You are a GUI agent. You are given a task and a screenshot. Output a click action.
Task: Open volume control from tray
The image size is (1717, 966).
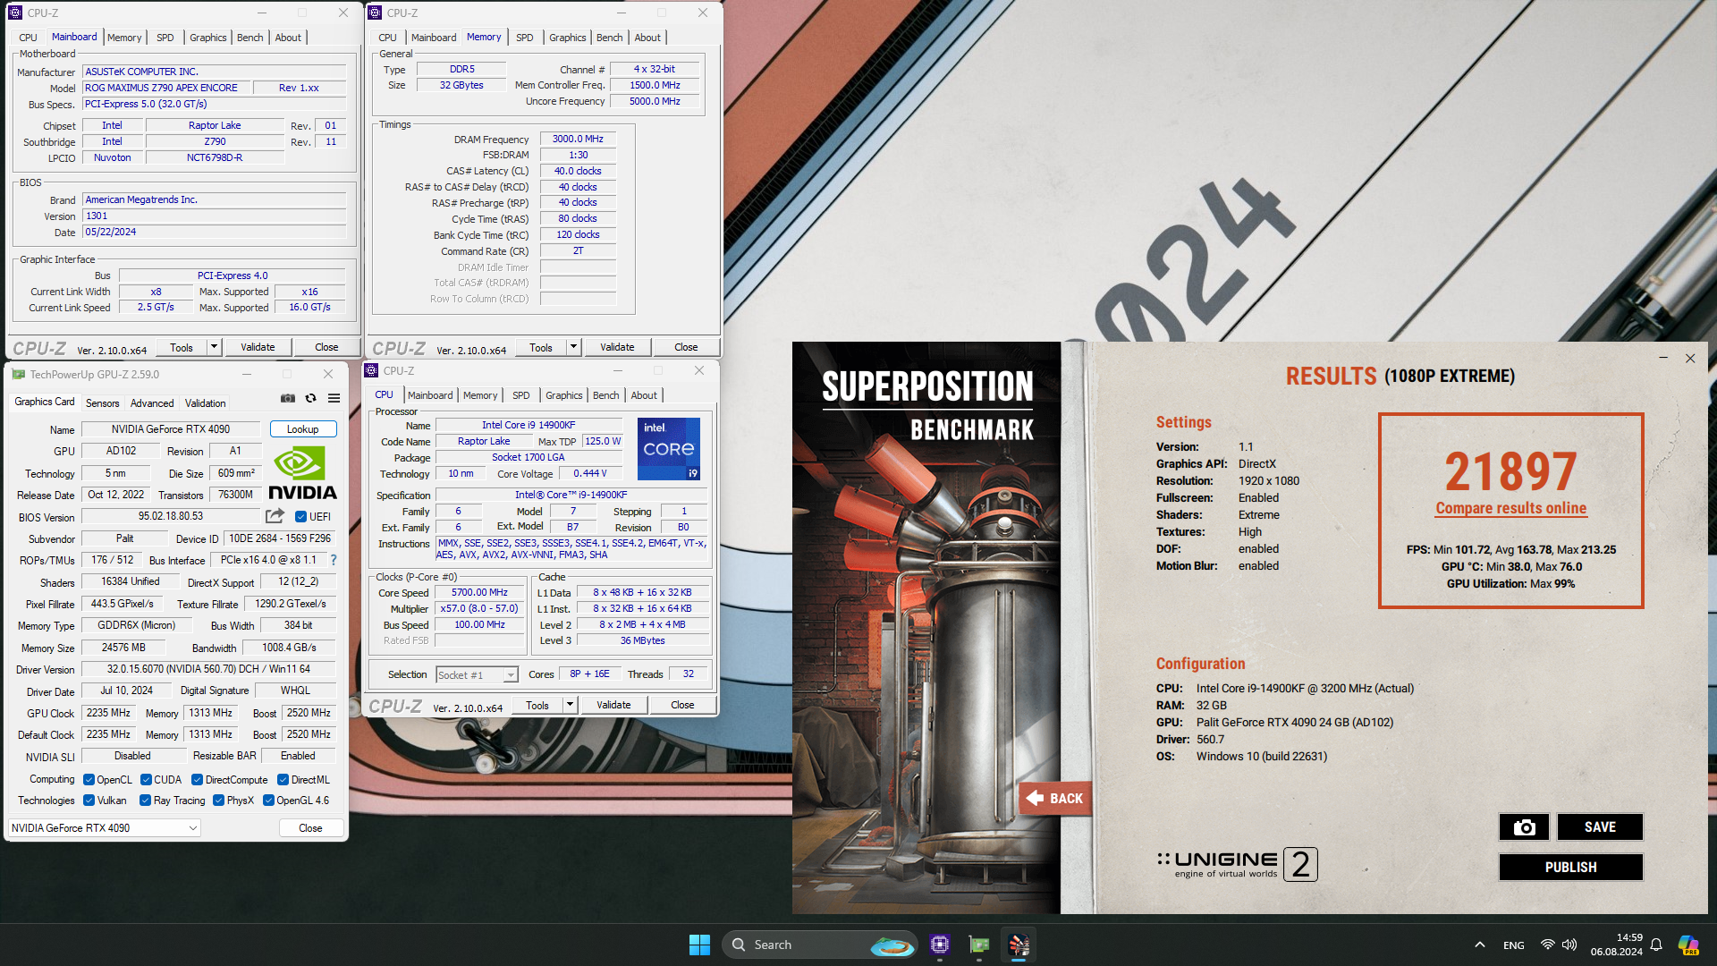(1569, 945)
